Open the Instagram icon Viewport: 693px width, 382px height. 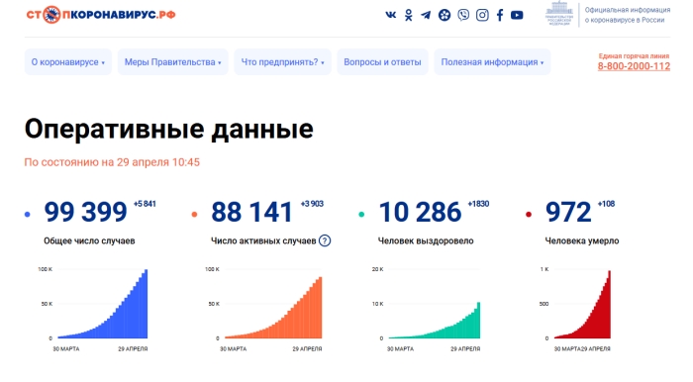482,15
